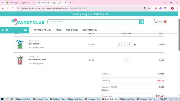This screenshot has height=101, width=180.
Task: Navigate to CONTACT US
Action: pyautogui.click(x=90, y=30)
